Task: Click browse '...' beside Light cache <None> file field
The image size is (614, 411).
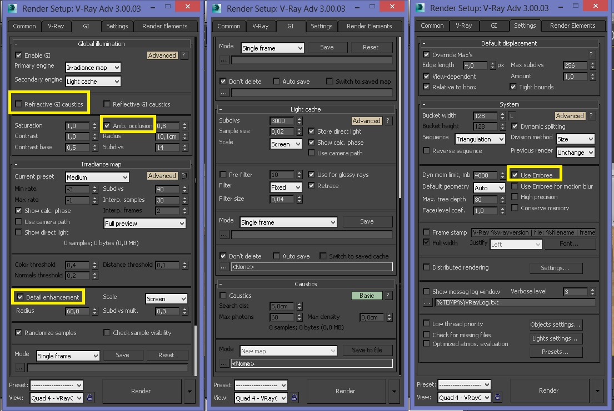Action: [223, 267]
